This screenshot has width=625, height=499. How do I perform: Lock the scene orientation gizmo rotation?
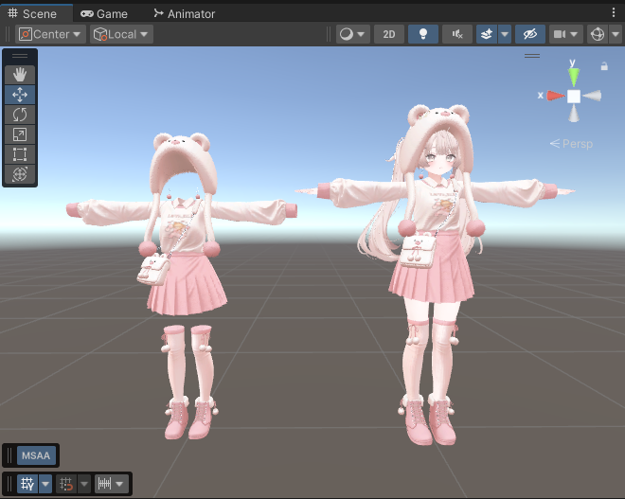(604, 66)
